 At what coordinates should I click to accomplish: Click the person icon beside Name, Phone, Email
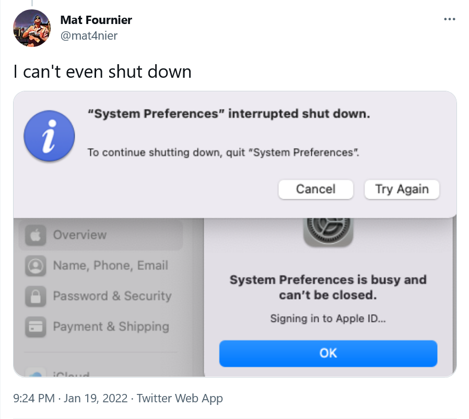(x=36, y=266)
